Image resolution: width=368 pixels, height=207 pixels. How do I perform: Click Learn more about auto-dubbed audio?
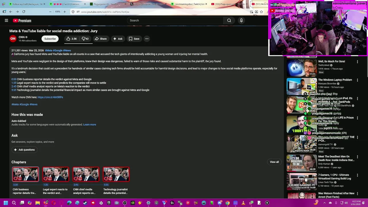point(89,124)
